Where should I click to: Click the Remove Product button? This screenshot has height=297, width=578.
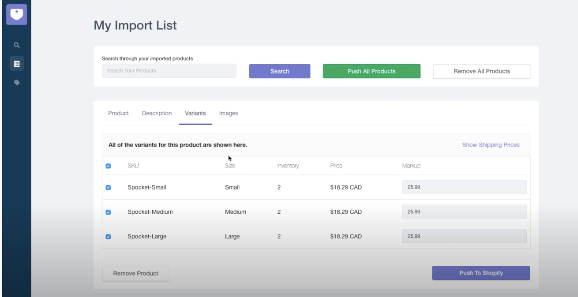[136, 273]
